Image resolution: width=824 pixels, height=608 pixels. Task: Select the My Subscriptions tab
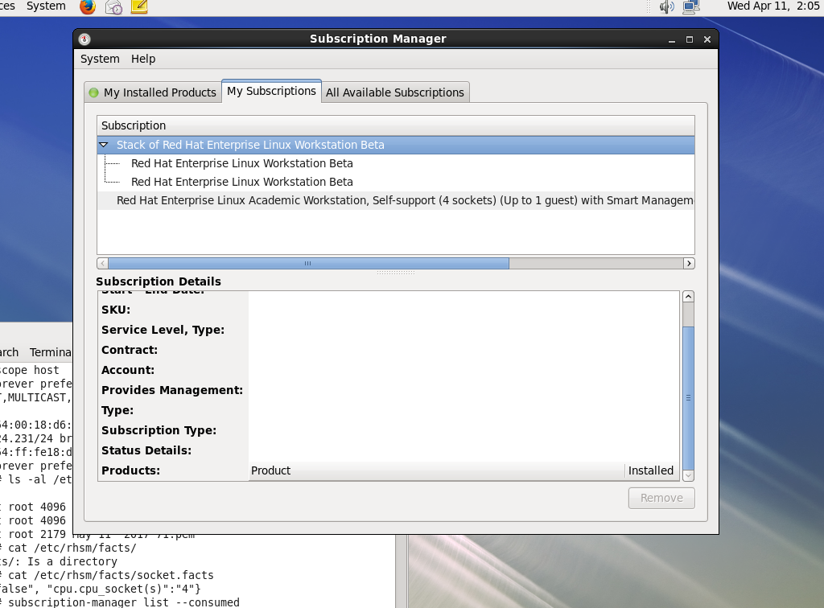[x=271, y=92]
